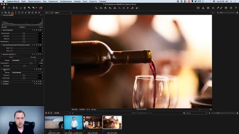Toggle the third viewer mode button
239x134 pixels.
pyautogui.click(x=52, y=13)
